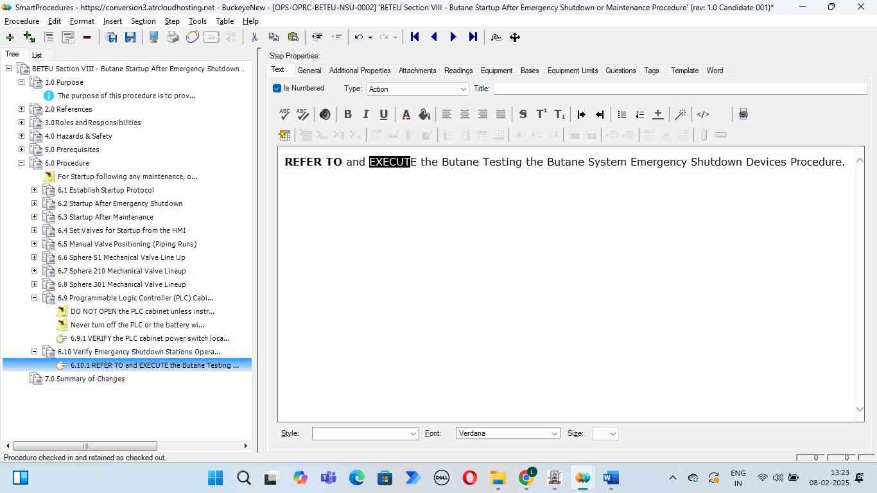
Task: Collapse the 6.10 Verify Emergency Shutdown section
Action: (x=35, y=352)
